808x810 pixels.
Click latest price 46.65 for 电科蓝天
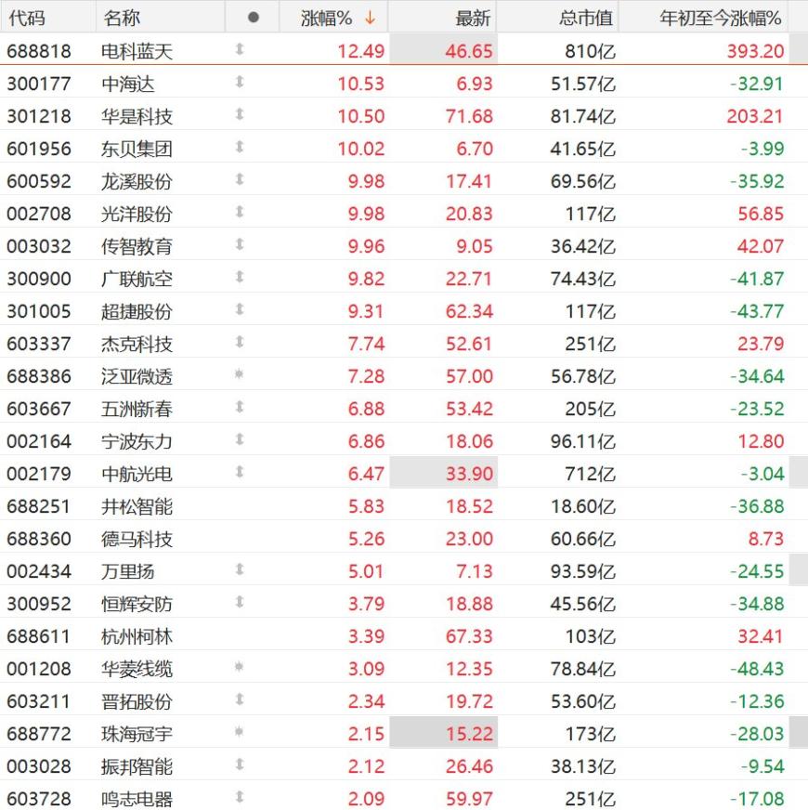pos(469,51)
